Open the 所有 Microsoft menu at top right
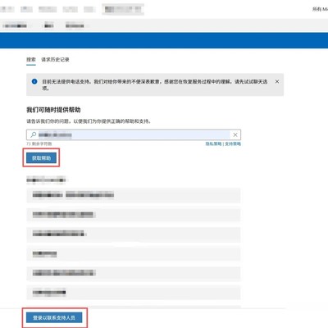328x328 pixels. [x=320, y=9]
